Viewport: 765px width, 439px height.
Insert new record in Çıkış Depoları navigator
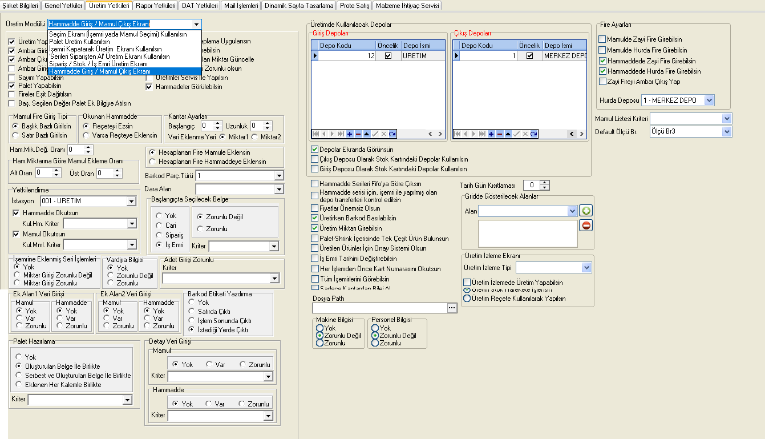click(x=491, y=134)
